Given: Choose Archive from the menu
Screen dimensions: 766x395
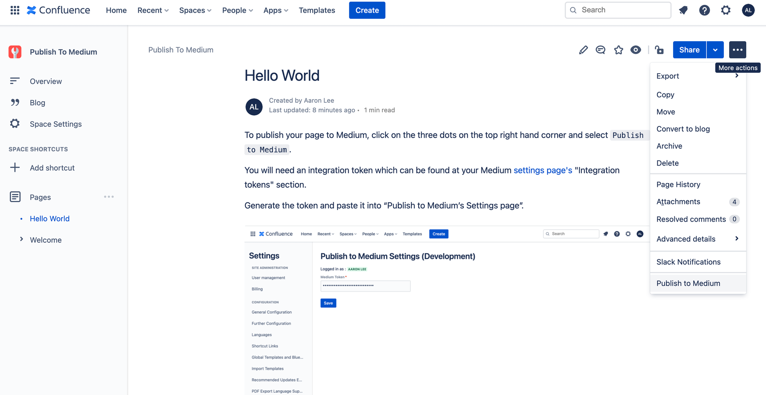Looking at the screenshot, I should point(698,146).
